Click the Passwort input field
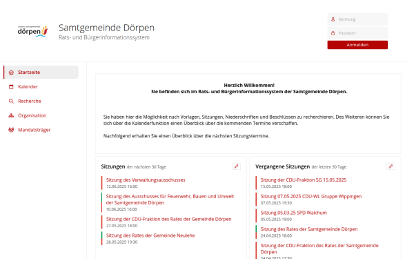This screenshot has height=259, width=414. click(x=357, y=33)
